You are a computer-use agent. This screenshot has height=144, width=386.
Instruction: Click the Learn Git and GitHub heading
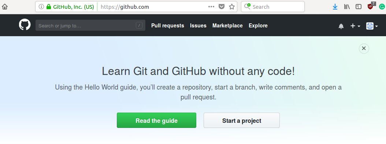(x=198, y=71)
